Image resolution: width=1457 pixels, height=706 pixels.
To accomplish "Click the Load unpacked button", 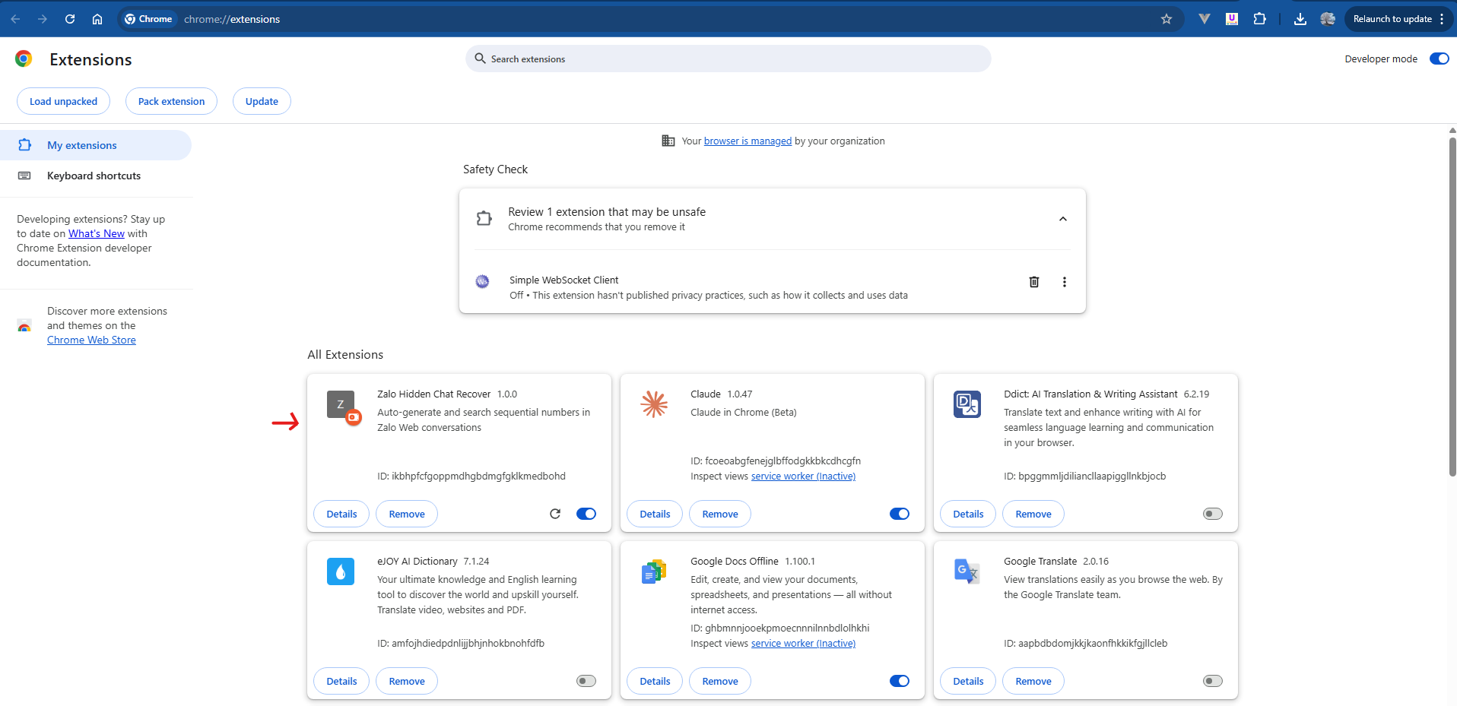I will tap(63, 101).
